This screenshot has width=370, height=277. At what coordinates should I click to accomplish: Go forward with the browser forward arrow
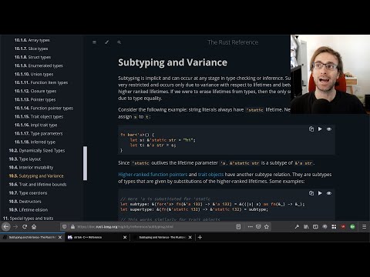click(15, 227)
